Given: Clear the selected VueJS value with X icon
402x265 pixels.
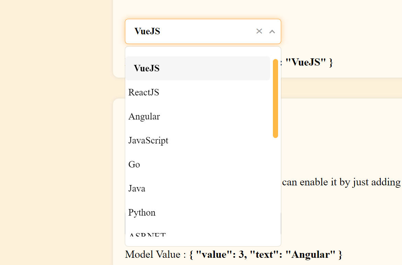Looking at the screenshot, I should (259, 31).
